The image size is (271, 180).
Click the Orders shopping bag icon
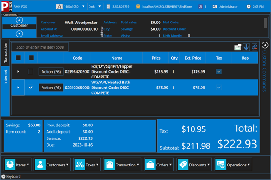(x=150, y=165)
